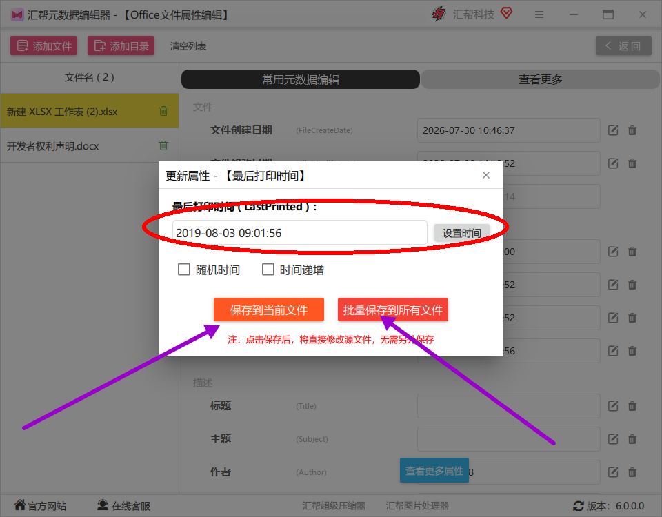
Task: Open the 汇帮图片处理器 link
Action: point(417,505)
